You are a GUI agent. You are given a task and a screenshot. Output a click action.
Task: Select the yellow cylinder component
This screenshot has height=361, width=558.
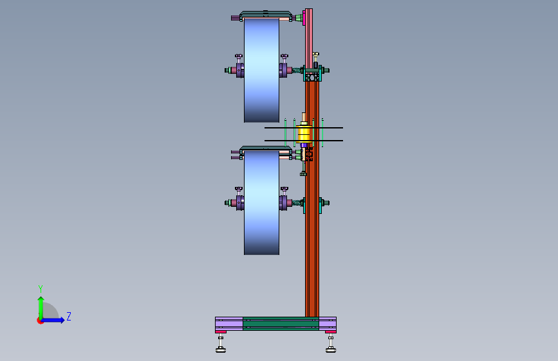304,134
